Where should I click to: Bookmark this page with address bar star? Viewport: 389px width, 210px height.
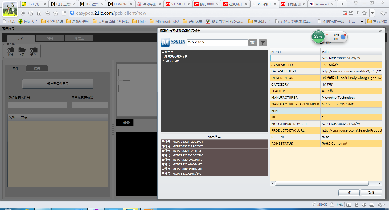click(x=364, y=13)
